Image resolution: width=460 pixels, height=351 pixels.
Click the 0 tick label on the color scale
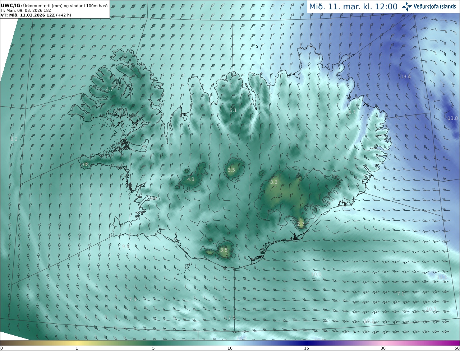point(1,348)
